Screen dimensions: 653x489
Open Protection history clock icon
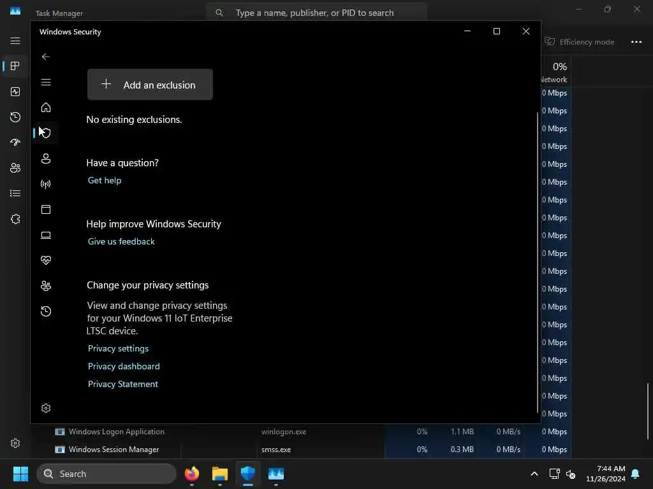point(46,311)
